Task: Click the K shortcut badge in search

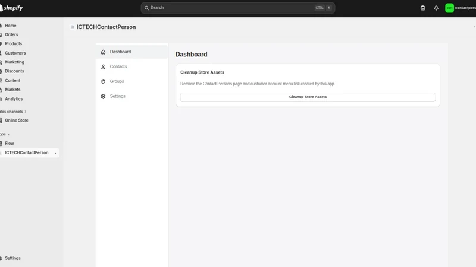Action: (x=329, y=8)
